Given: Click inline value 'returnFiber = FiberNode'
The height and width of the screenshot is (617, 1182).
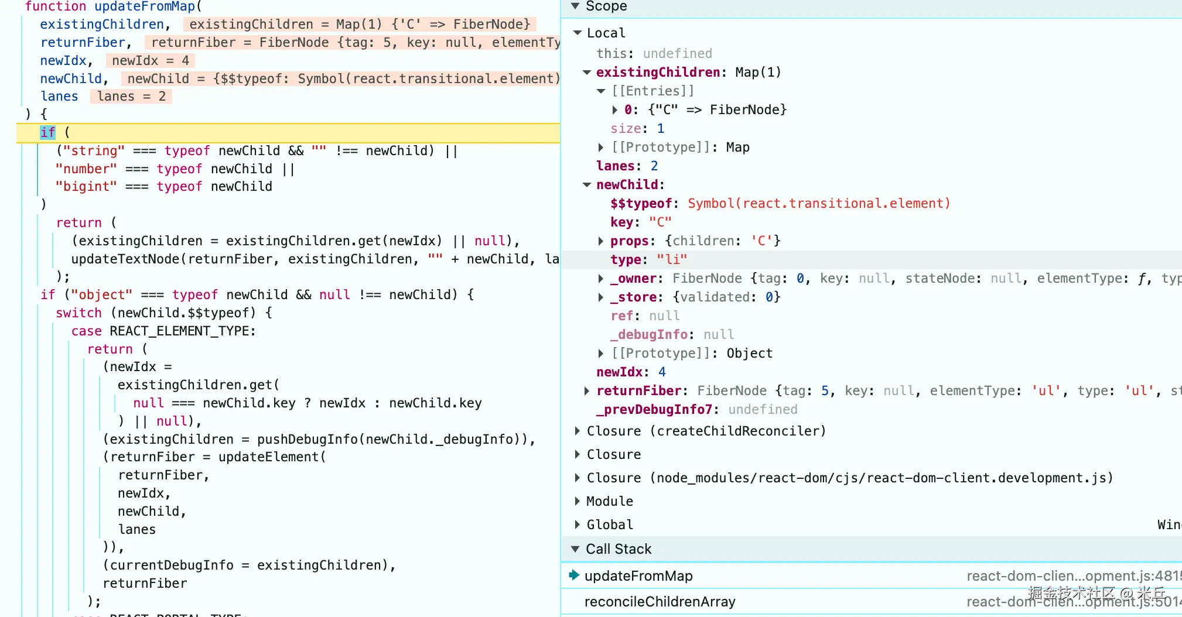Looking at the screenshot, I should [353, 42].
